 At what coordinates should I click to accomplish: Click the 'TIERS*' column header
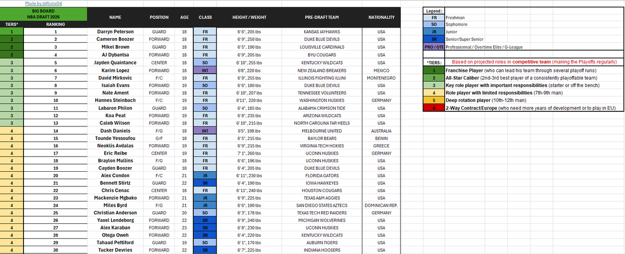13,24
